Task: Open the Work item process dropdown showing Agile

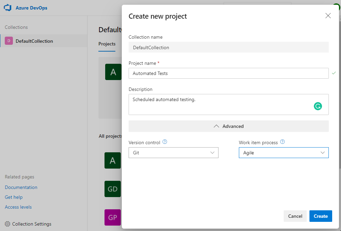Action: [x=284, y=153]
